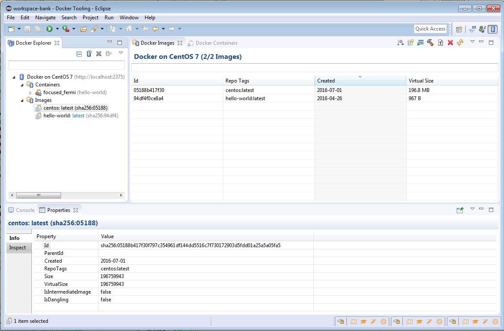Viewport: 504px width, 331px height.
Task: Open the Window menu
Action: click(x=129, y=18)
